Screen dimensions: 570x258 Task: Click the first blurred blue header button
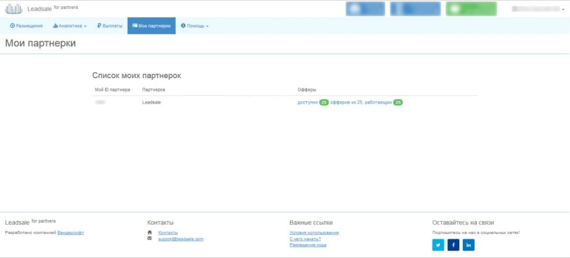coord(365,9)
